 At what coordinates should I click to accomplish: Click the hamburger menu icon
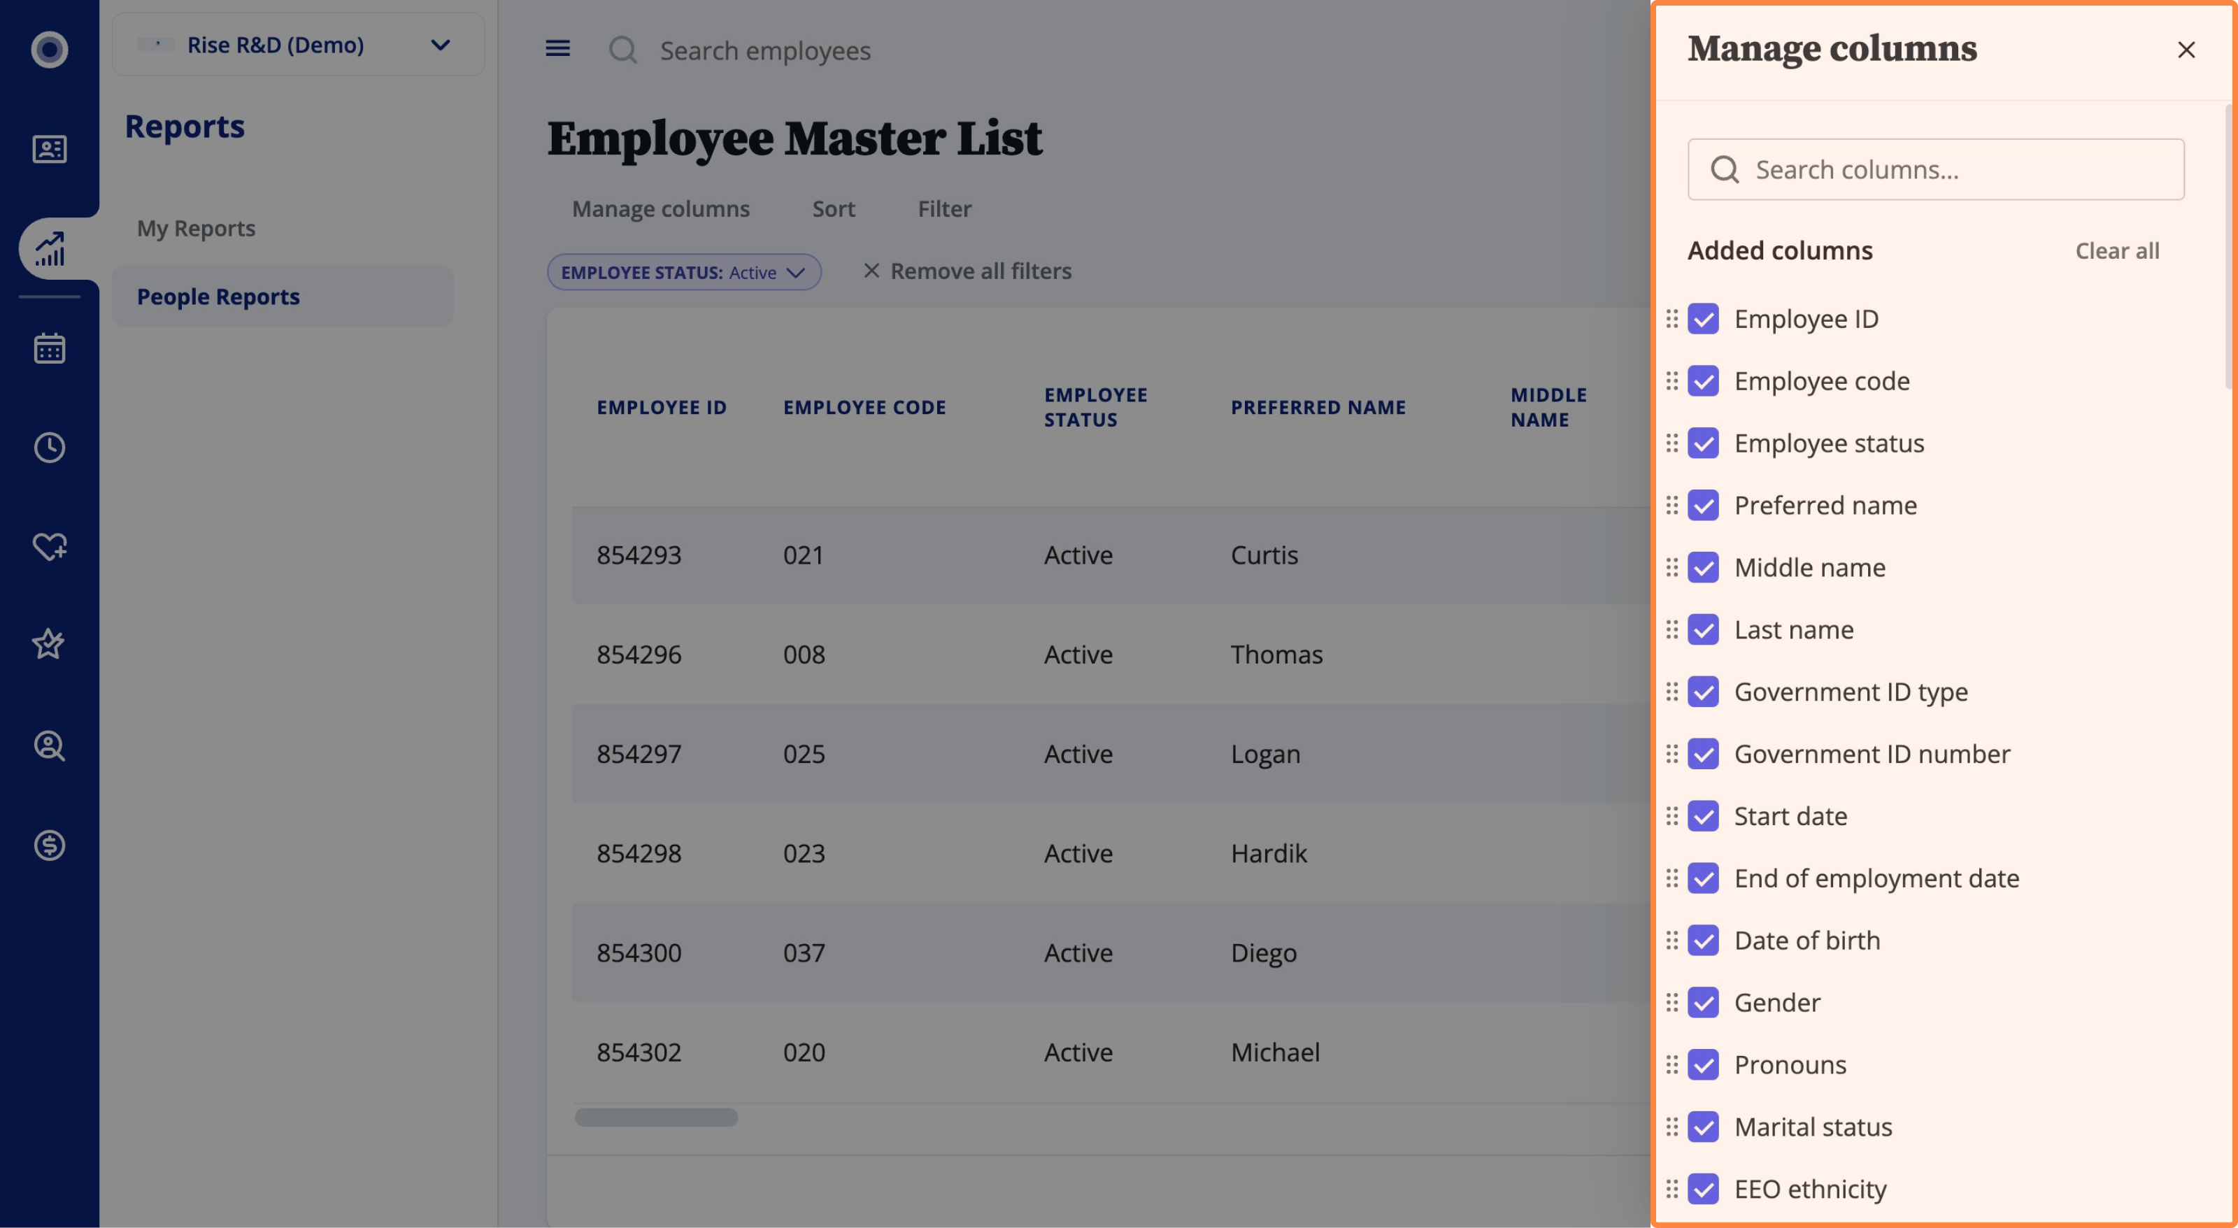tap(558, 49)
